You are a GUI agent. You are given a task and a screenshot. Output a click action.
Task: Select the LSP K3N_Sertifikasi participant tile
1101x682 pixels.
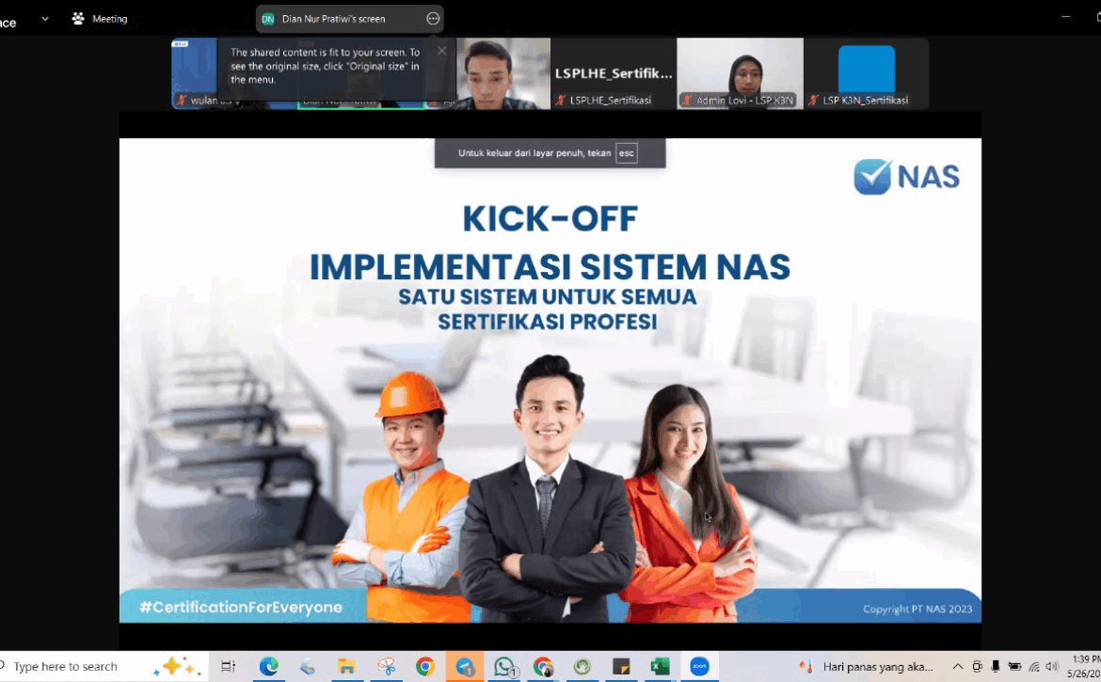tap(866, 73)
